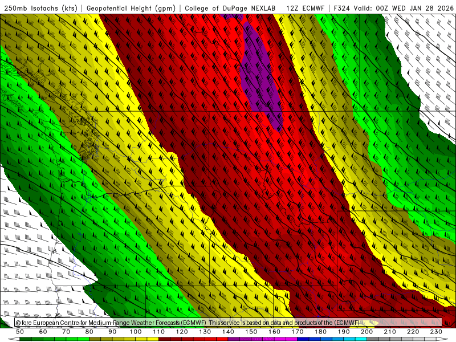Viewport: 456px width, 342px height.
Task: Click the right arrow end of color bar
Action: [x=442, y=339]
